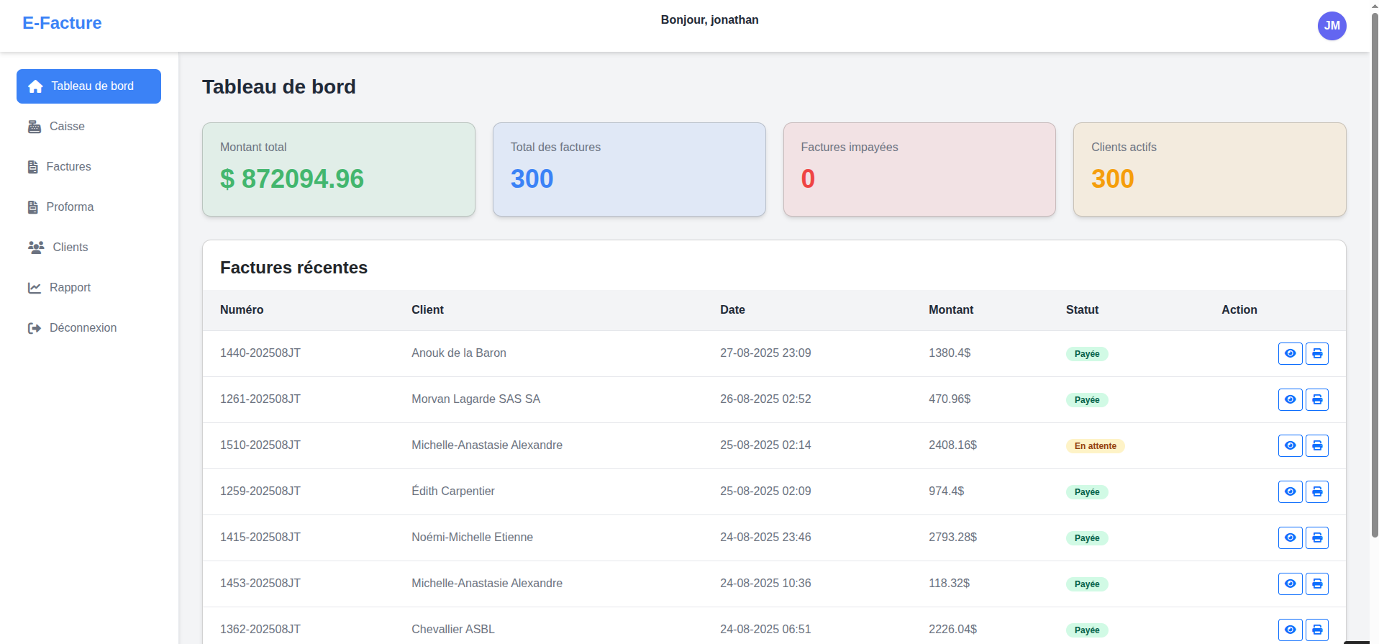Navigate to Clients in sidebar
1379x644 pixels.
(70, 248)
